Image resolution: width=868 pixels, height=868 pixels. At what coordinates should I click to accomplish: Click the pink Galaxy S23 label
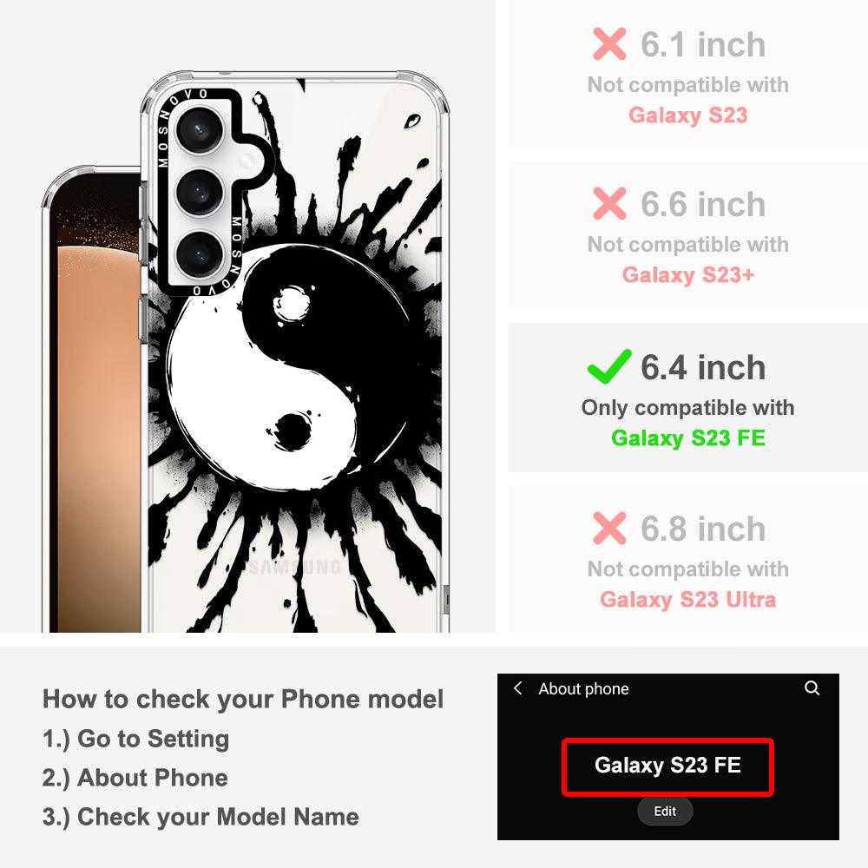pos(688,115)
